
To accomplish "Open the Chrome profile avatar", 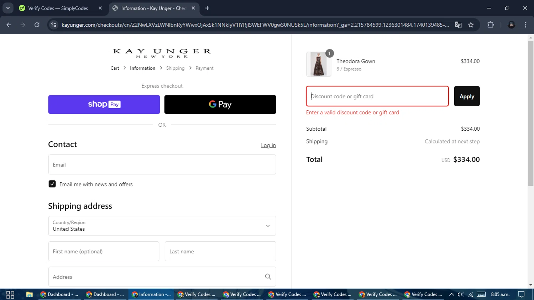I will (x=512, y=25).
